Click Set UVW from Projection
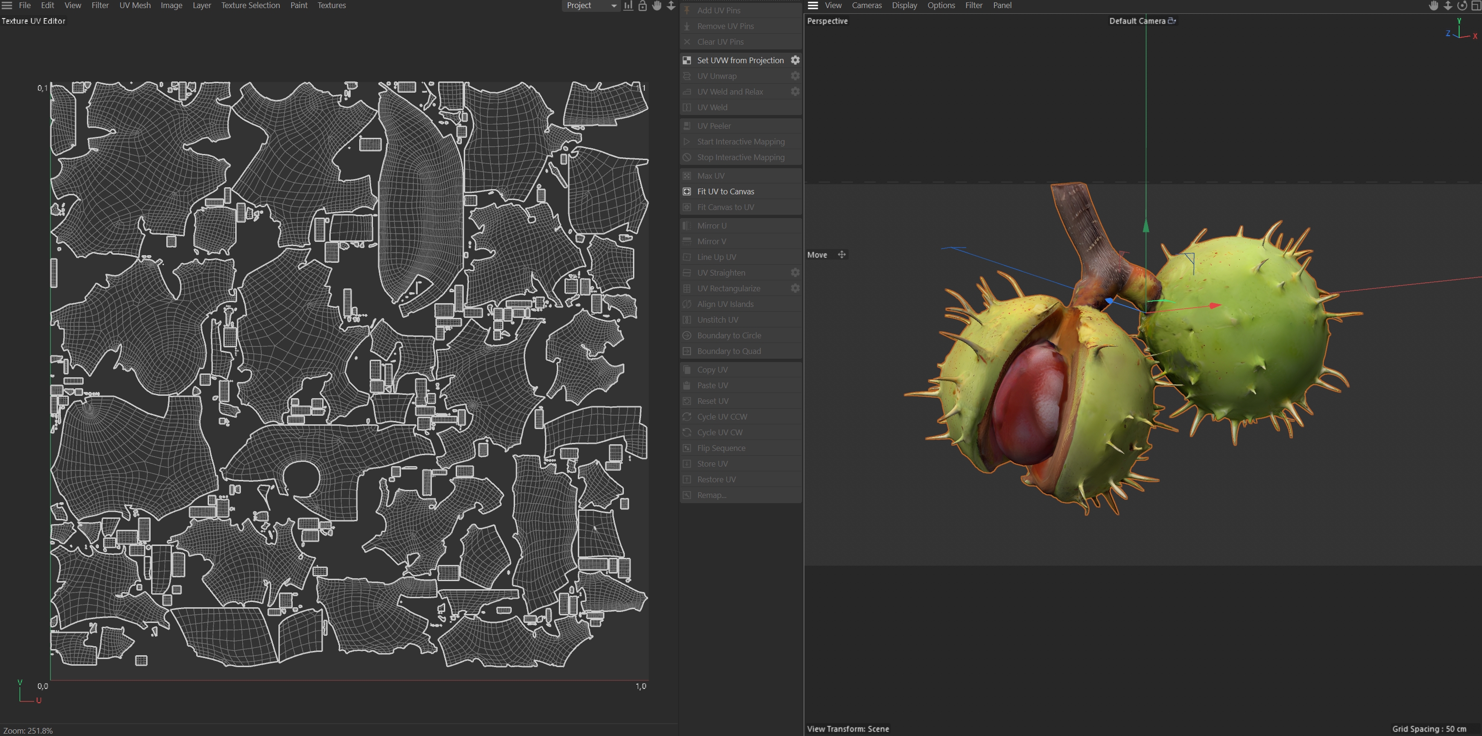This screenshot has width=1482, height=736. click(740, 60)
